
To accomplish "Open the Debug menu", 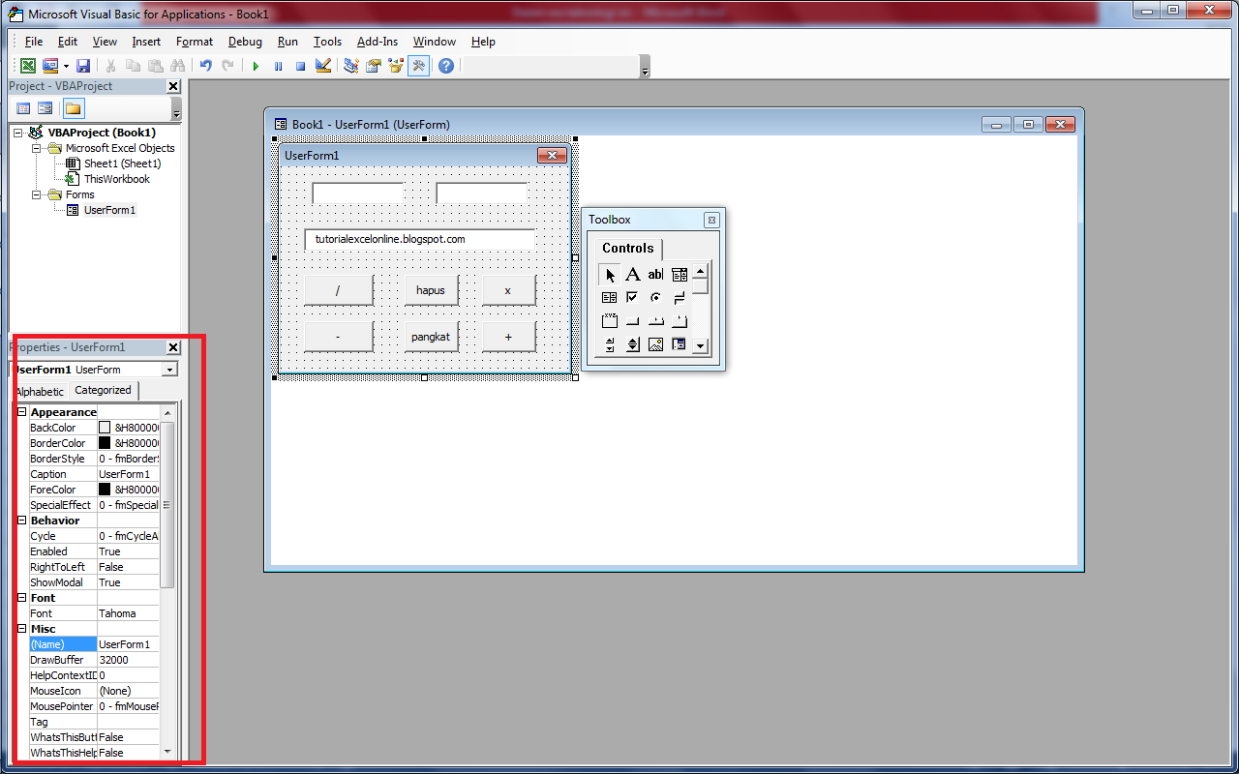I will (x=244, y=42).
